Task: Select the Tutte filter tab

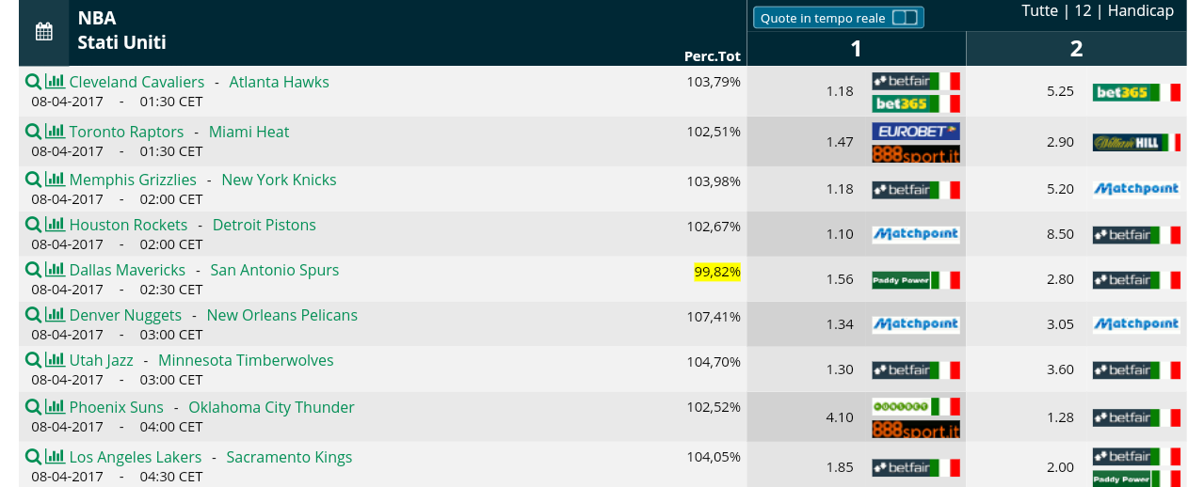Action: (x=1040, y=11)
